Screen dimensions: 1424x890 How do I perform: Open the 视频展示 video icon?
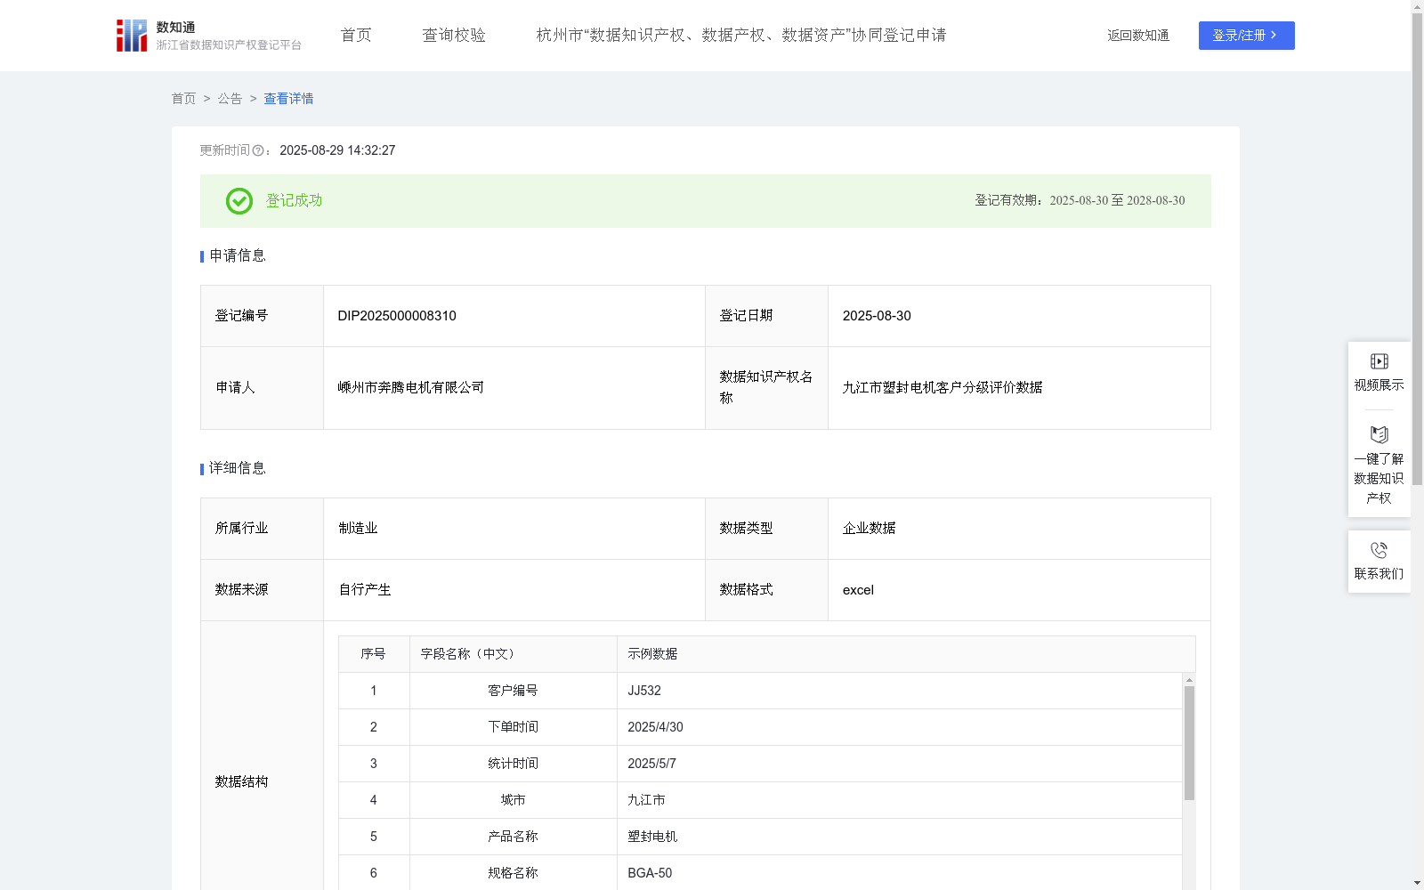tap(1379, 361)
